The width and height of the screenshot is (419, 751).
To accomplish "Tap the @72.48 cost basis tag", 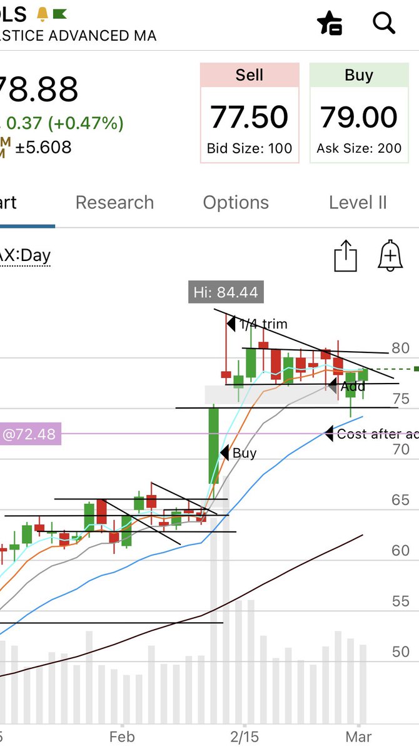I will [31, 433].
